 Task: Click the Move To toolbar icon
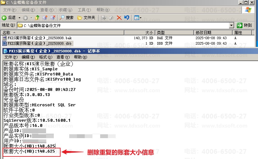point(104,18)
